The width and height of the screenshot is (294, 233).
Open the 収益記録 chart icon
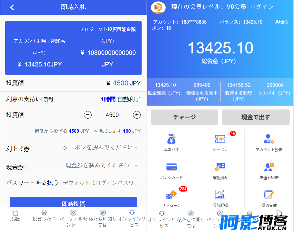(220, 195)
